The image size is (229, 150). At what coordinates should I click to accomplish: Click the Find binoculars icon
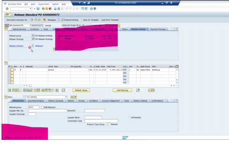[x=59, y=9]
